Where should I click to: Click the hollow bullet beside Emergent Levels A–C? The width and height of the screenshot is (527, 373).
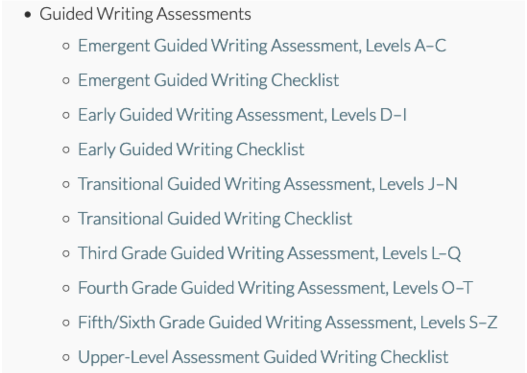pos(66,46)
